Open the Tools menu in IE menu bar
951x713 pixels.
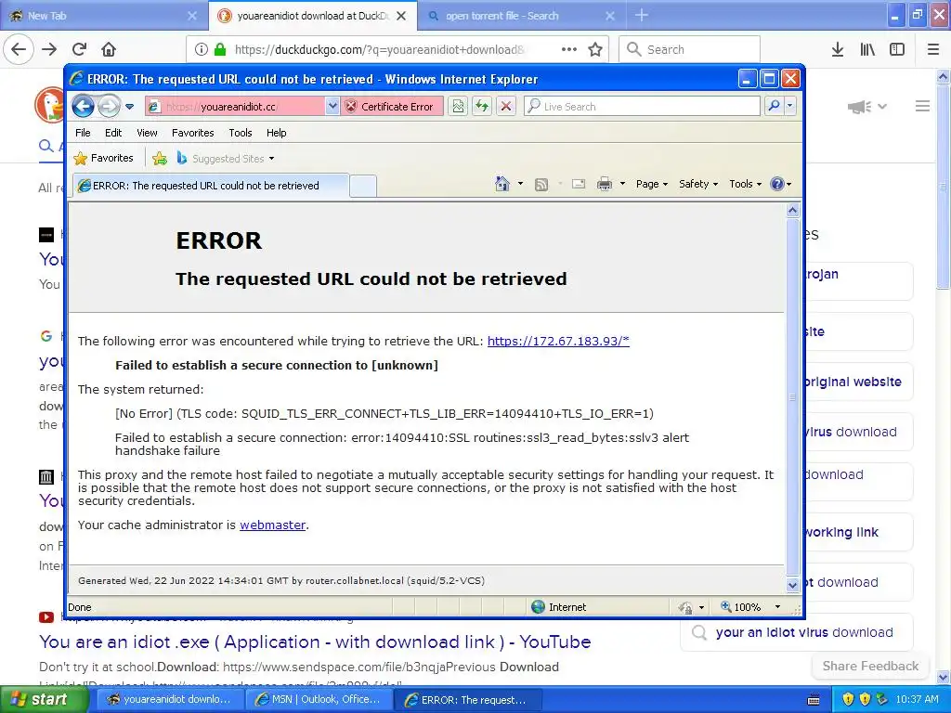click(241, 133)
